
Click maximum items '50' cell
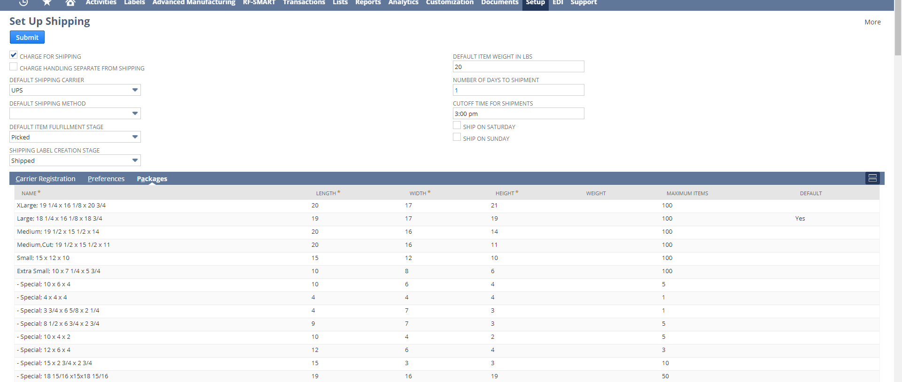(665, 376)
